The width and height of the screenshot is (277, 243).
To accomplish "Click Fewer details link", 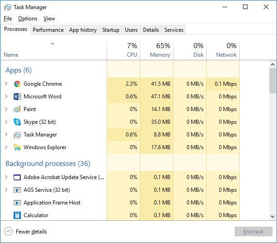I will (x=31, y=232).
